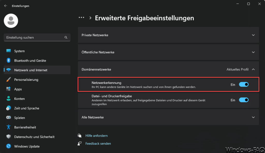Screen dimensions: 265x153
Task: Click the breadcrumb chevron separator
Action: click(x=90, y=18)
